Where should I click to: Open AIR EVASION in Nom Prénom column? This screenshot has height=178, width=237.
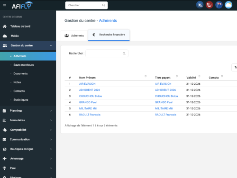[x=87, y=84]
